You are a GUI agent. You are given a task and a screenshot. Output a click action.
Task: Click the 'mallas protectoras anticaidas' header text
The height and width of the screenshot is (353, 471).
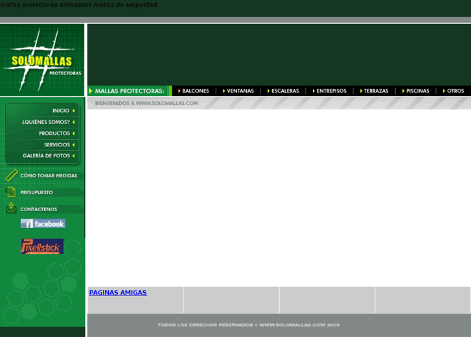(x=78, y=5)
